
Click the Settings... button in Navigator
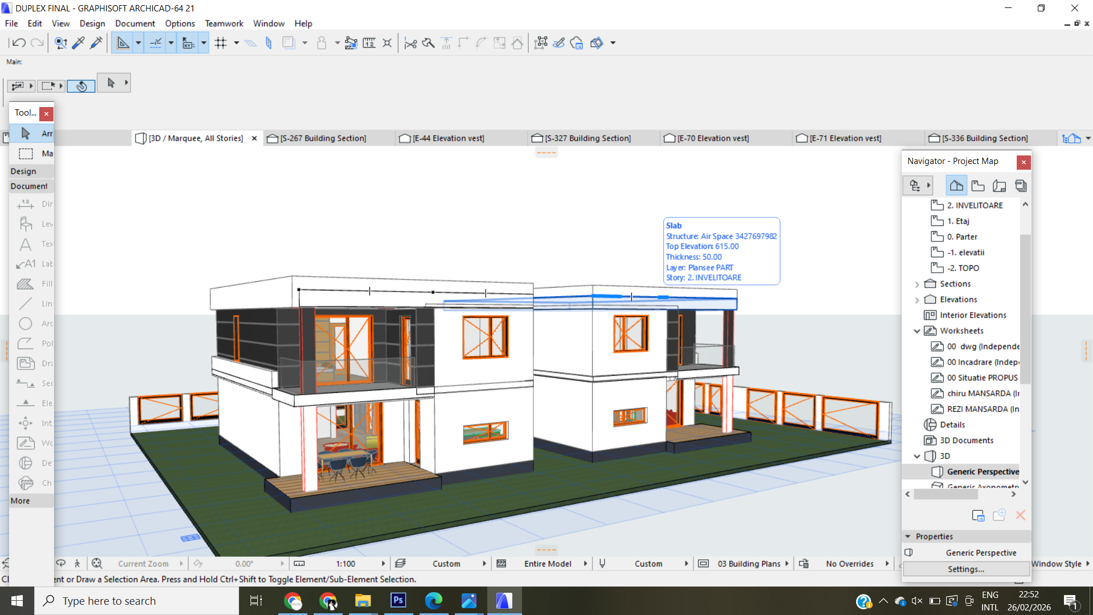click(965, 569)
